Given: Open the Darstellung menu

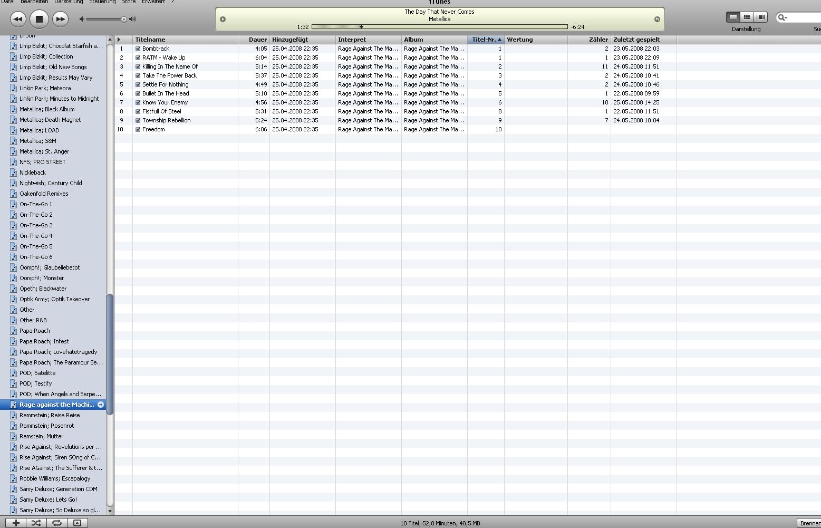Looking at the screenshot, I should pyautogui.click(x=69, y=2).
